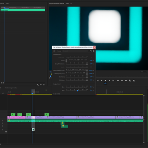Click the save preset icon in Fx Editor

pos(93,51)
